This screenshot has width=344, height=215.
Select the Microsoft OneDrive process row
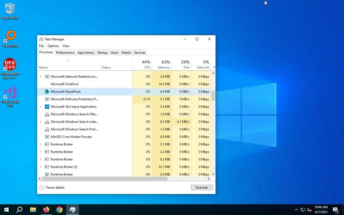pos(124,84)
